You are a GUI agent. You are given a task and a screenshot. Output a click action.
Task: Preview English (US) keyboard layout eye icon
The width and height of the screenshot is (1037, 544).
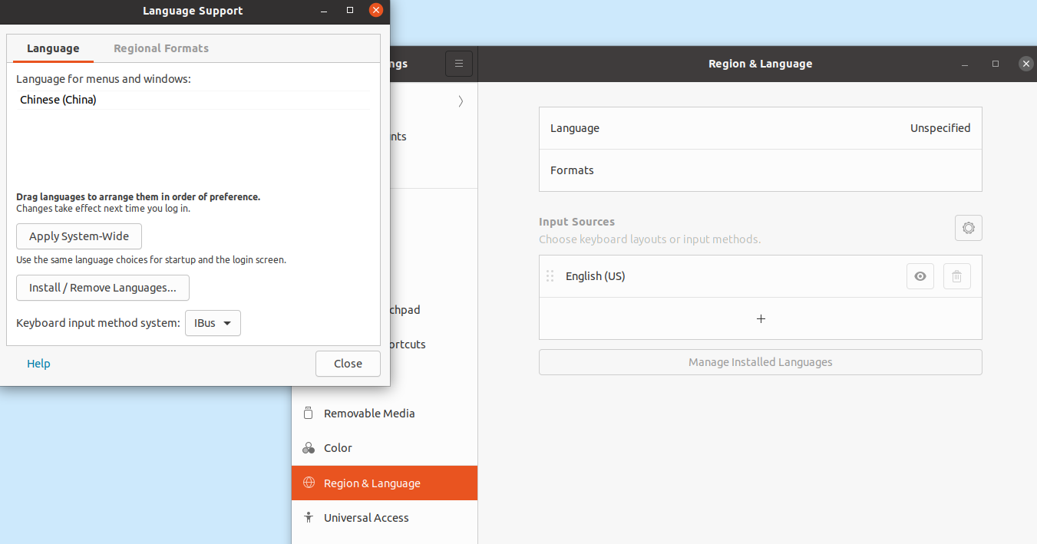coord(920,276)
